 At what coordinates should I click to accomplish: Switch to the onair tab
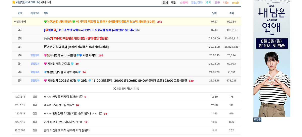coord(235,3)
